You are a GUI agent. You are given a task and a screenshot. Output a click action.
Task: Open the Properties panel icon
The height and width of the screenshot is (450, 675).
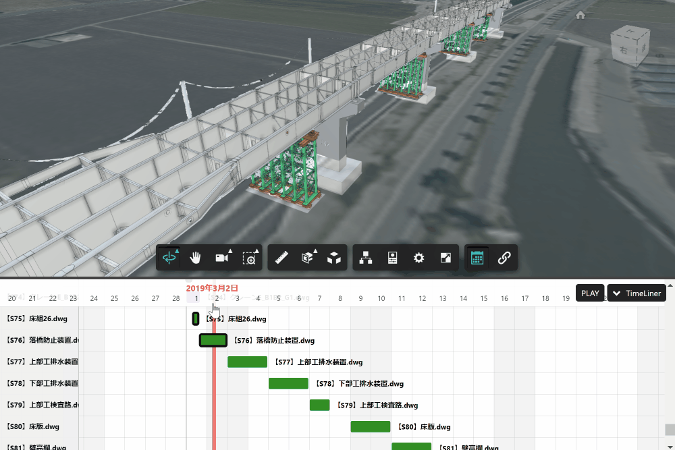[x=392, y=258]
